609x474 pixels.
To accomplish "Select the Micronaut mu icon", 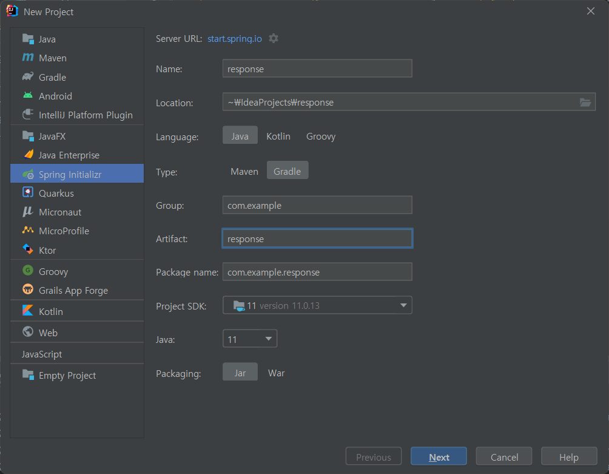I will [28, 211].
